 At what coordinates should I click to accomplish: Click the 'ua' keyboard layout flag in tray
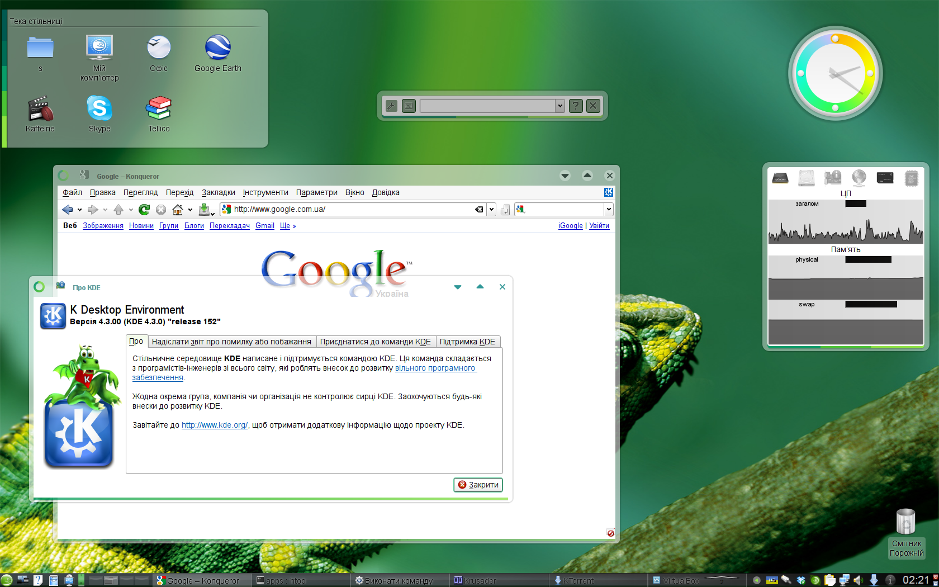click(x=772, y=580)
